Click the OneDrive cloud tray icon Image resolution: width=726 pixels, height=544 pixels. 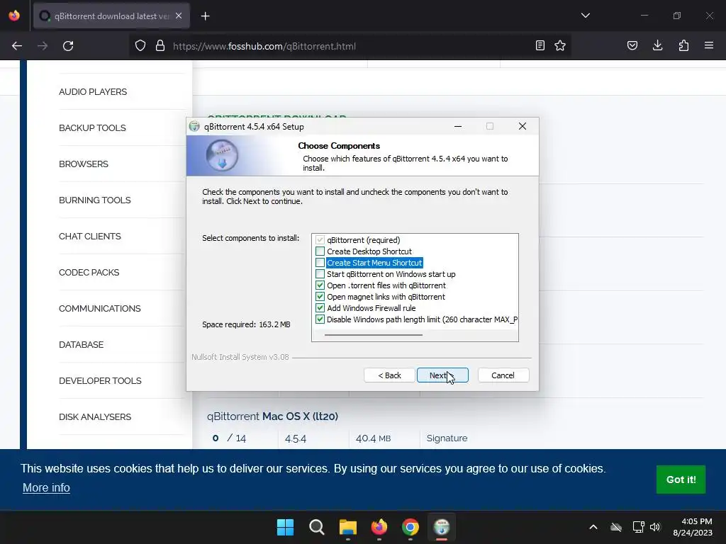(x=616, y=527)
